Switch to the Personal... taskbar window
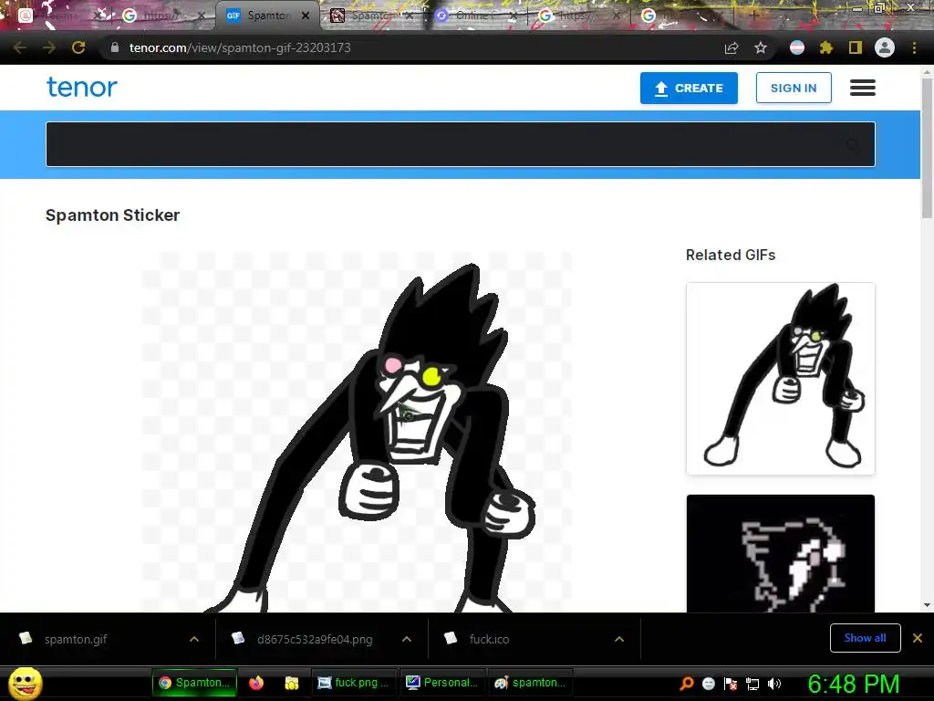 (x=441, y=683)
